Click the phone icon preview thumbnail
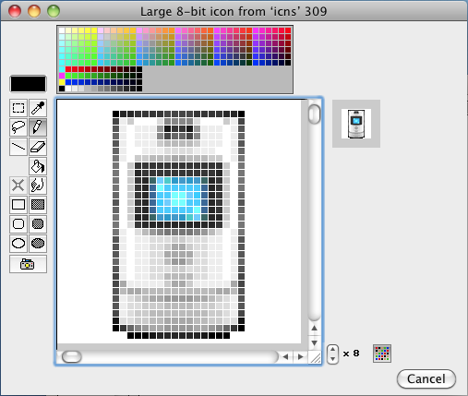 pos(356,124)
